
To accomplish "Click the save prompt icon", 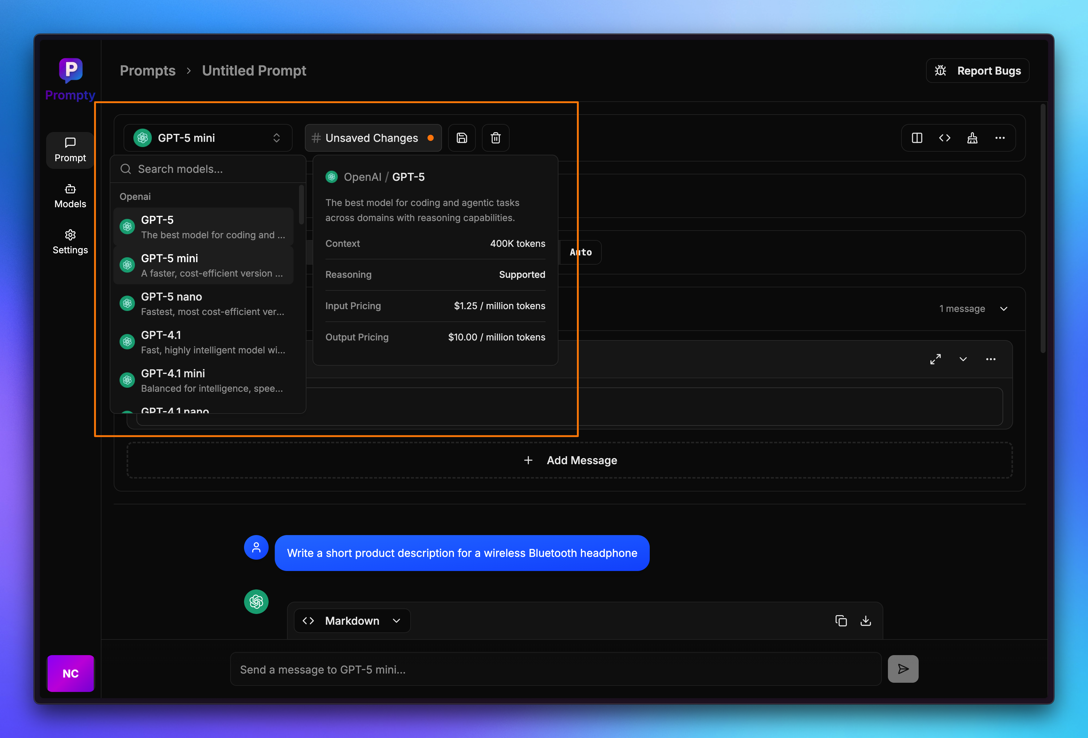I will pyautogui.click(x=462, y=138).
